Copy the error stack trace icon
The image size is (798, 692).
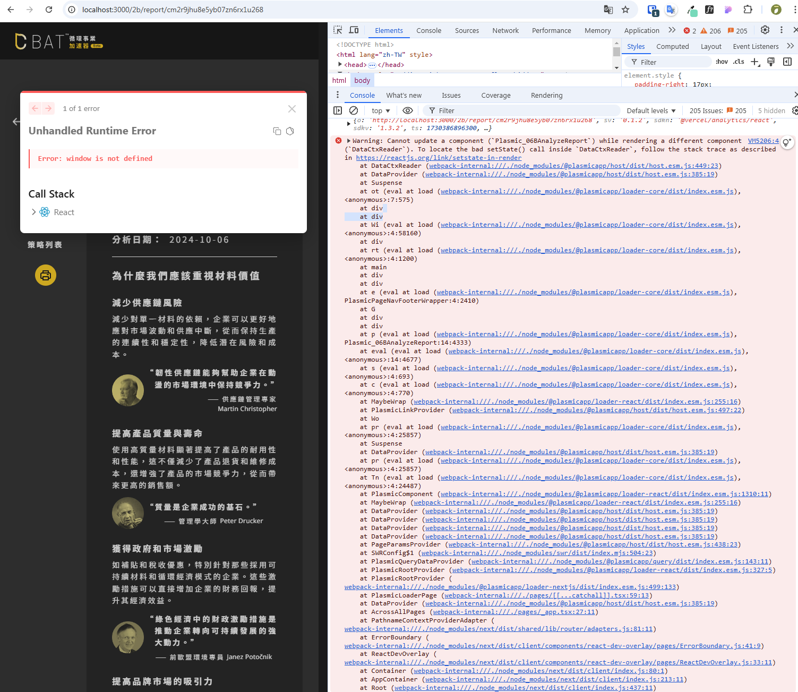277,131
